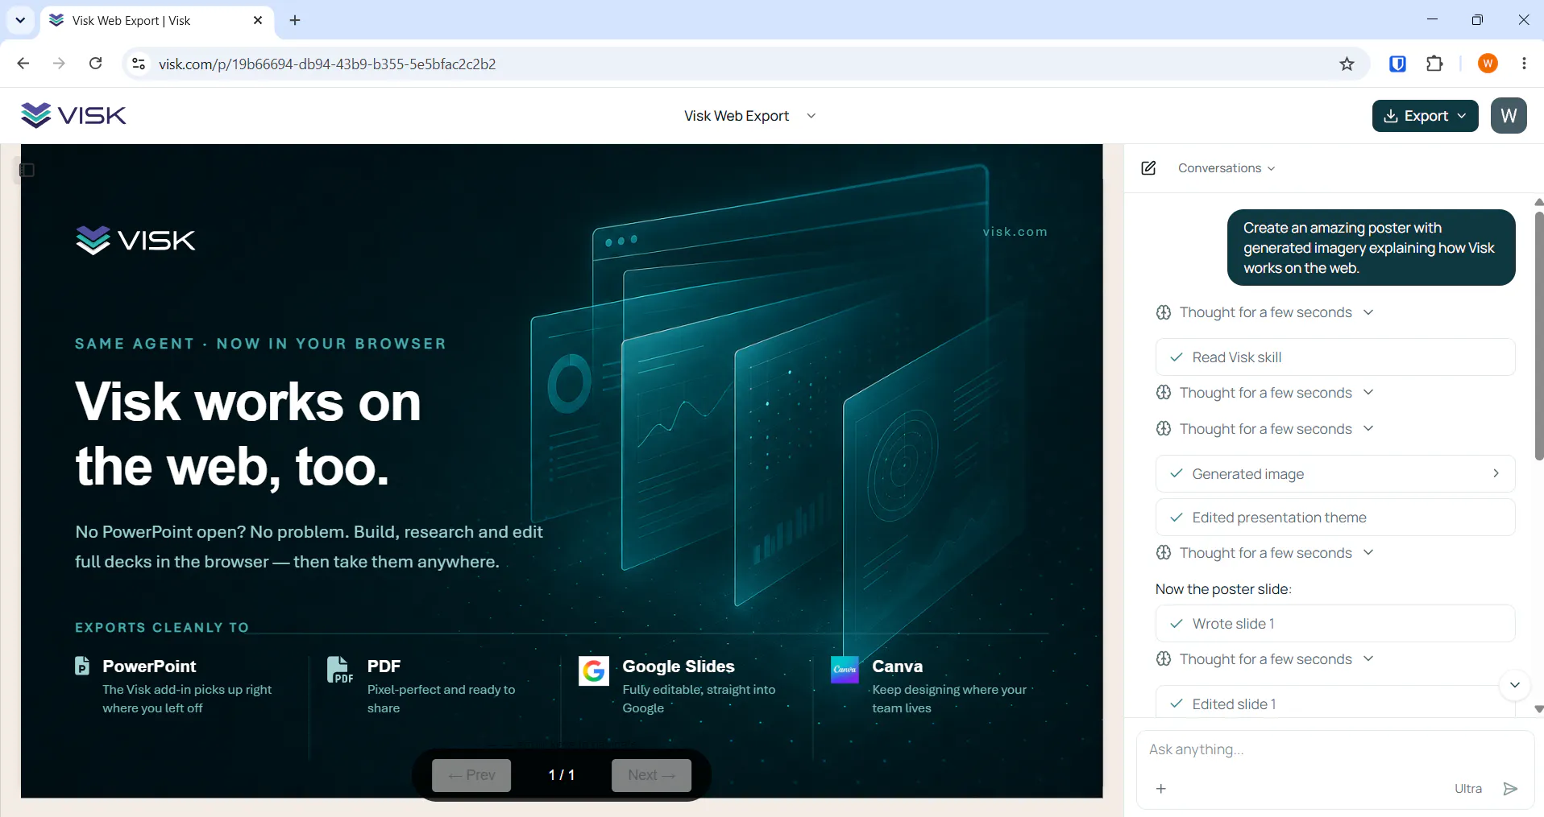Viewport: 1544px width, 817px height.
Task: Expand the thought entry just below Read Visk skill
Action: [1264, 393]
